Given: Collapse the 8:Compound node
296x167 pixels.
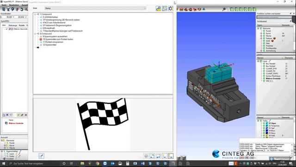Looking at the screenshot, I should tap(35, 34).
